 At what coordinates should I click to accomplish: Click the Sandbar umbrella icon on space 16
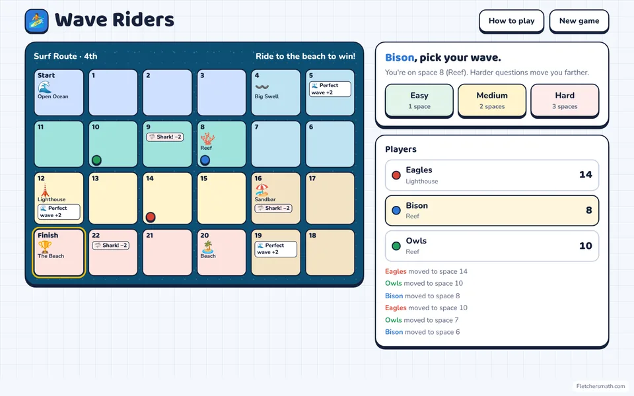[262, 190]
